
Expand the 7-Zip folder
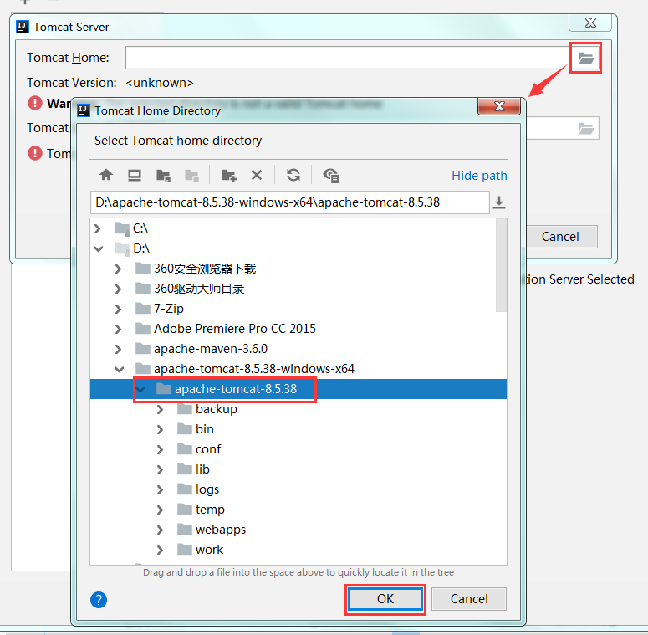point(118,309)
